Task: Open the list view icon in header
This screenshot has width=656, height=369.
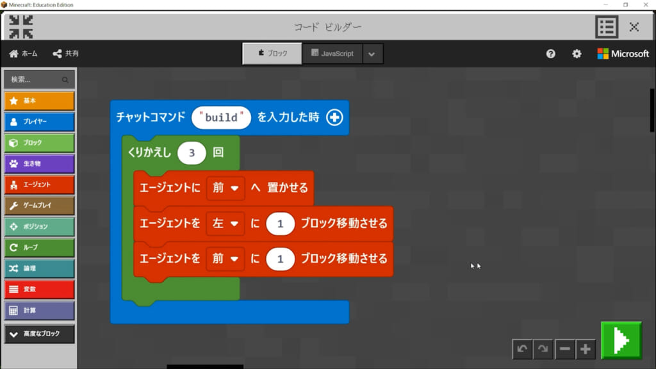Action: pos(607,27)
